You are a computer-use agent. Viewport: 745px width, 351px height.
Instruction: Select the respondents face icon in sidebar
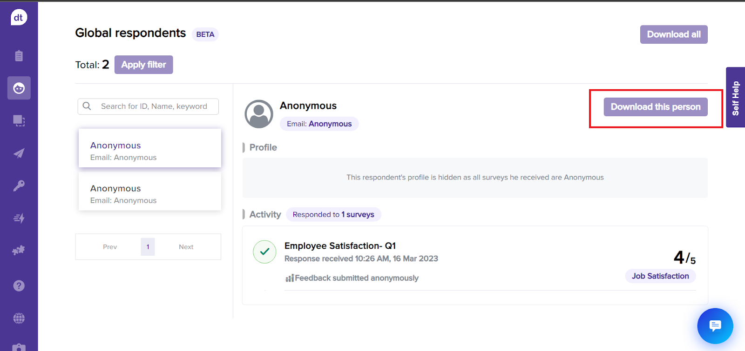coord(19,88)
